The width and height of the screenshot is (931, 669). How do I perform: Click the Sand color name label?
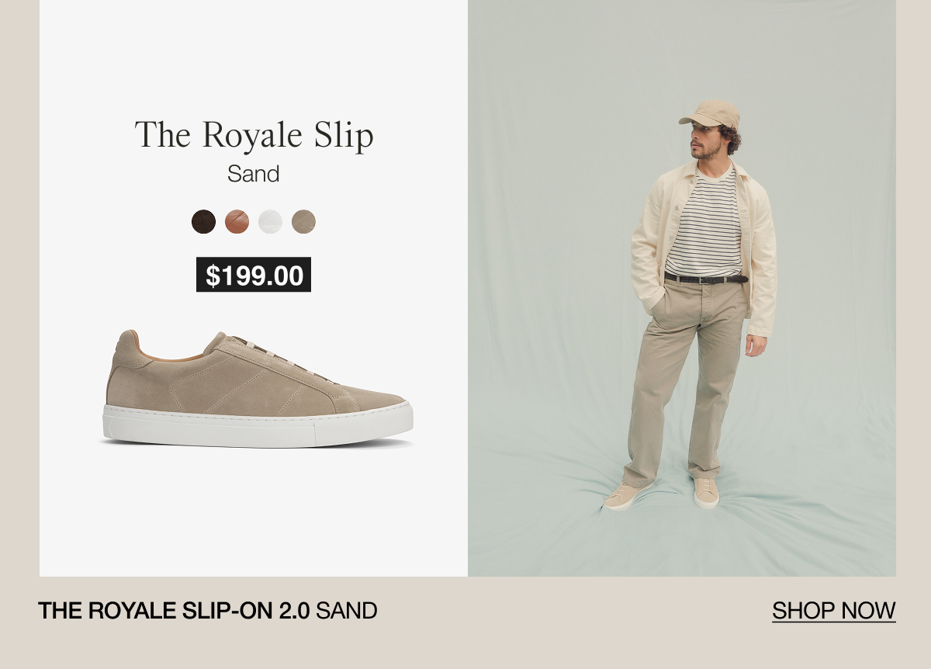pos(253,174)
